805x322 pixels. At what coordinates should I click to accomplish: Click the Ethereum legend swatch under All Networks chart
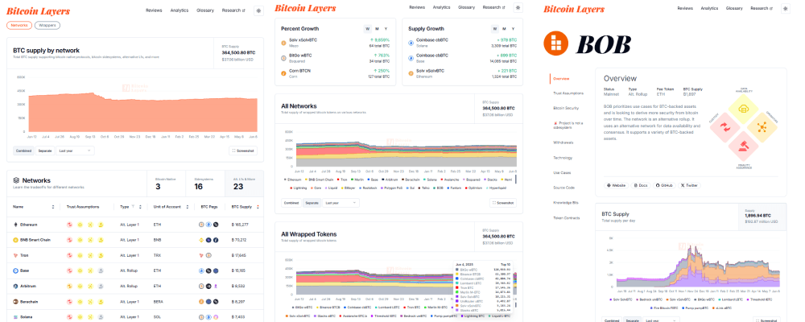pos(285,180)
